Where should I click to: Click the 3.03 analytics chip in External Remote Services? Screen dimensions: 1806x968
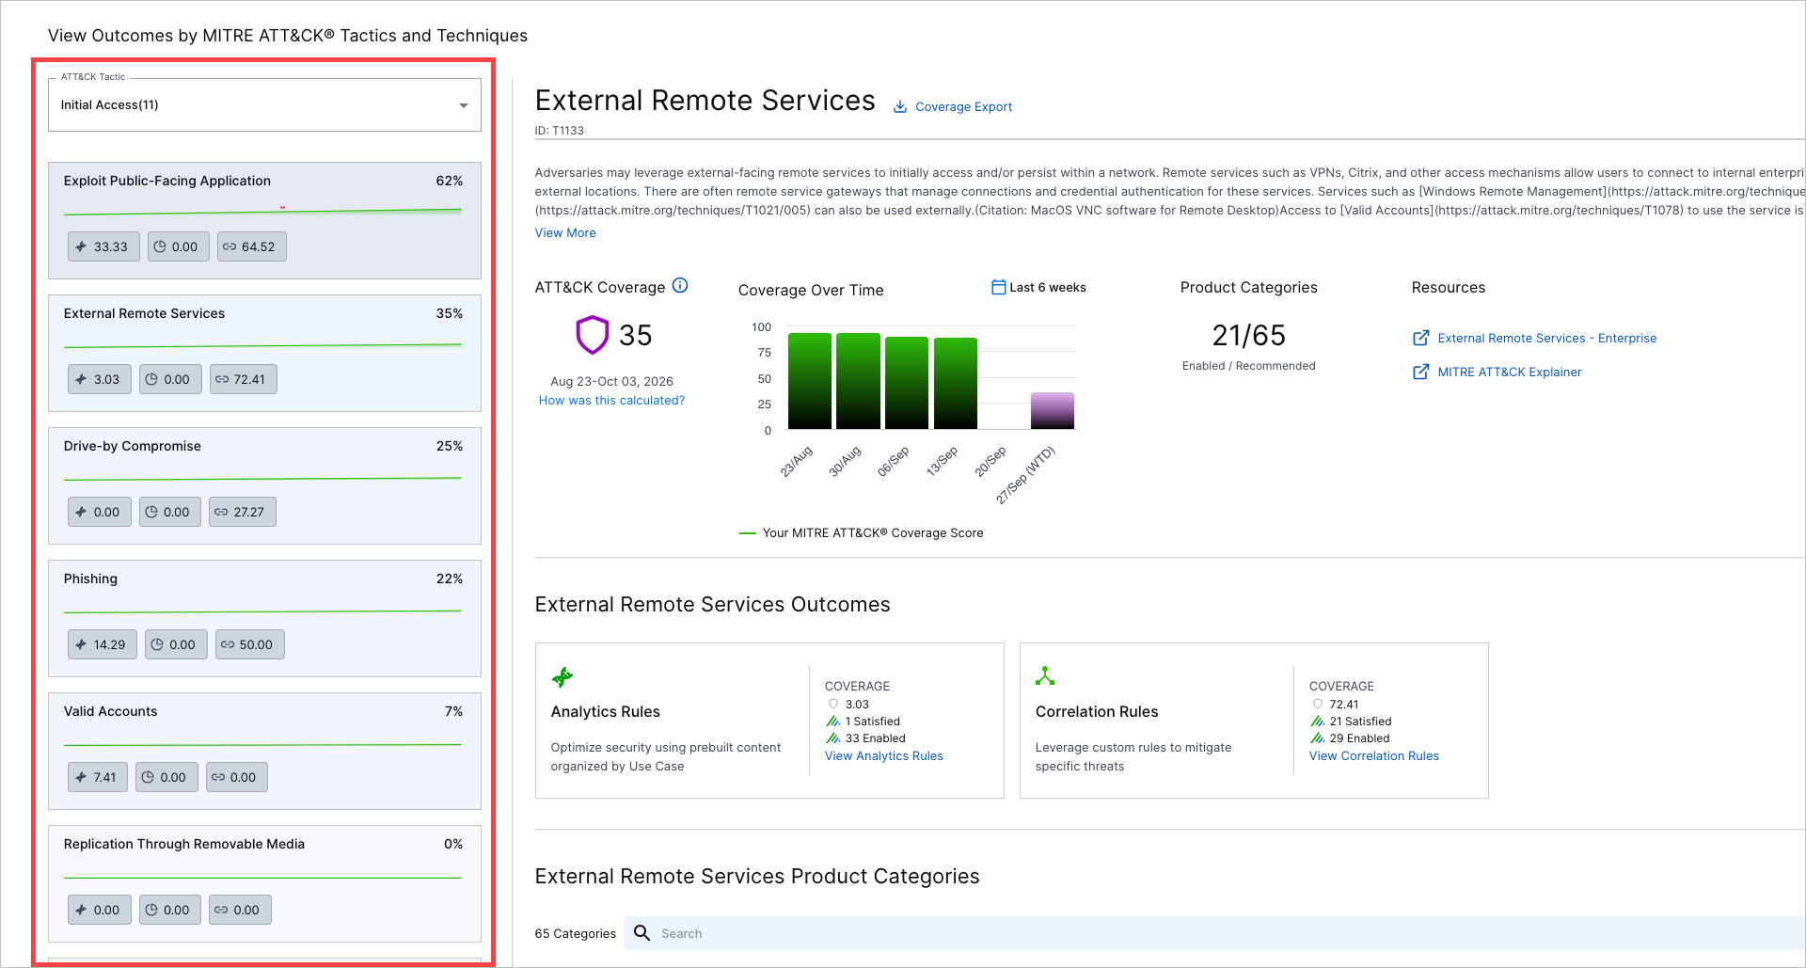click(100, 379)
